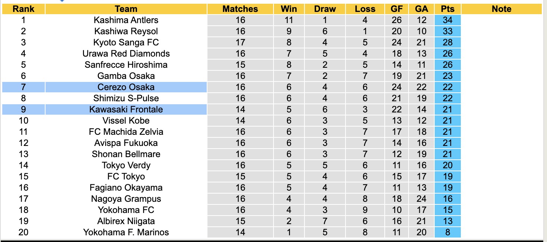Click the Win column header

[x=289, y=9]
